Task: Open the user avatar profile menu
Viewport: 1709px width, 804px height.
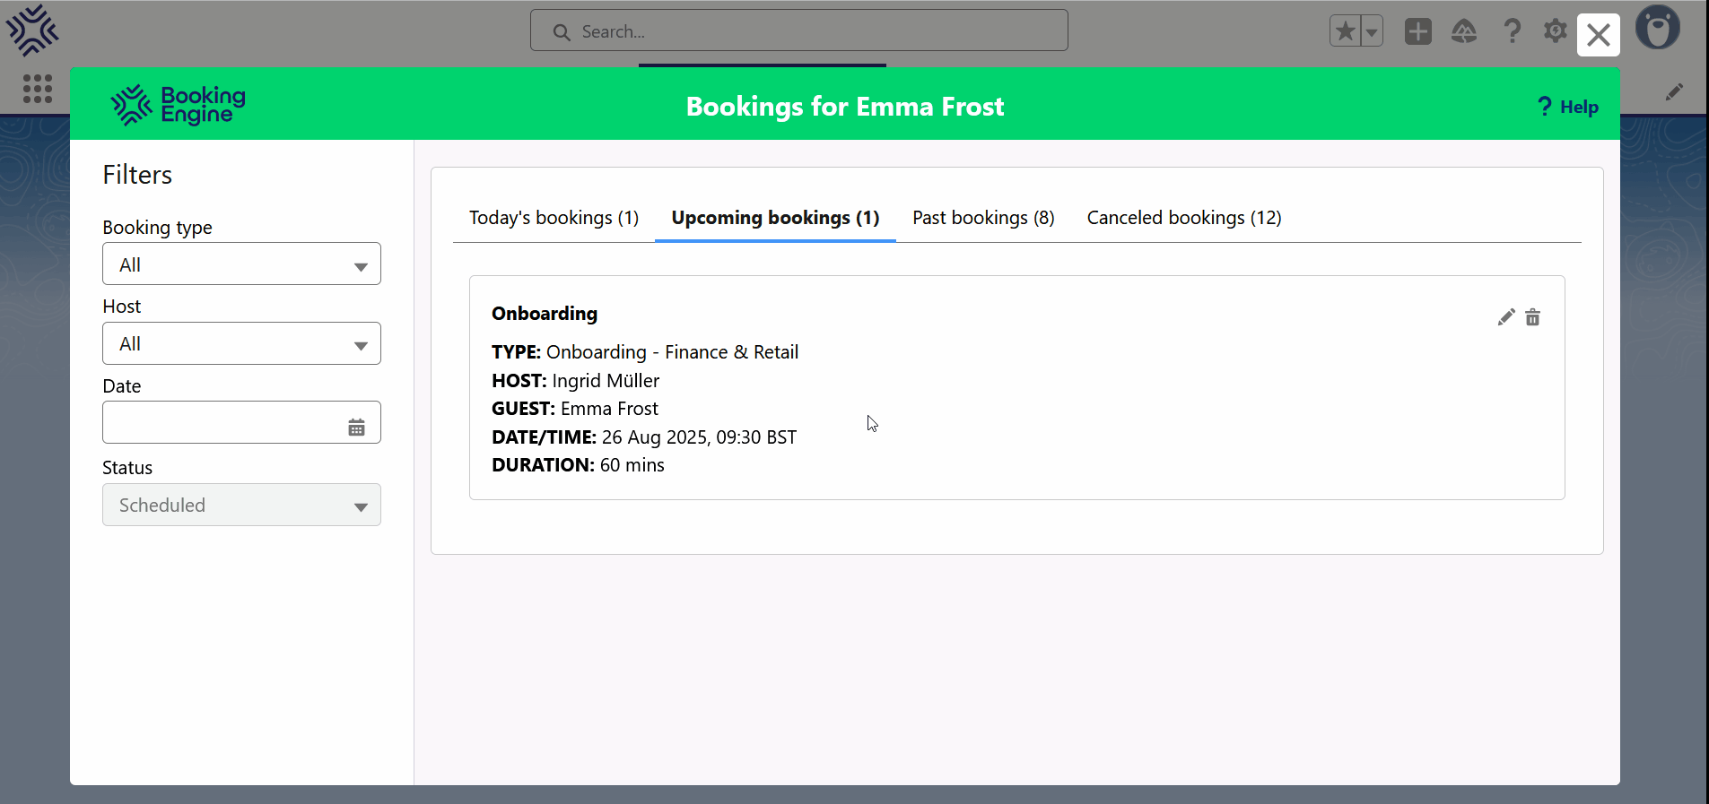Action: (1658, 28)
